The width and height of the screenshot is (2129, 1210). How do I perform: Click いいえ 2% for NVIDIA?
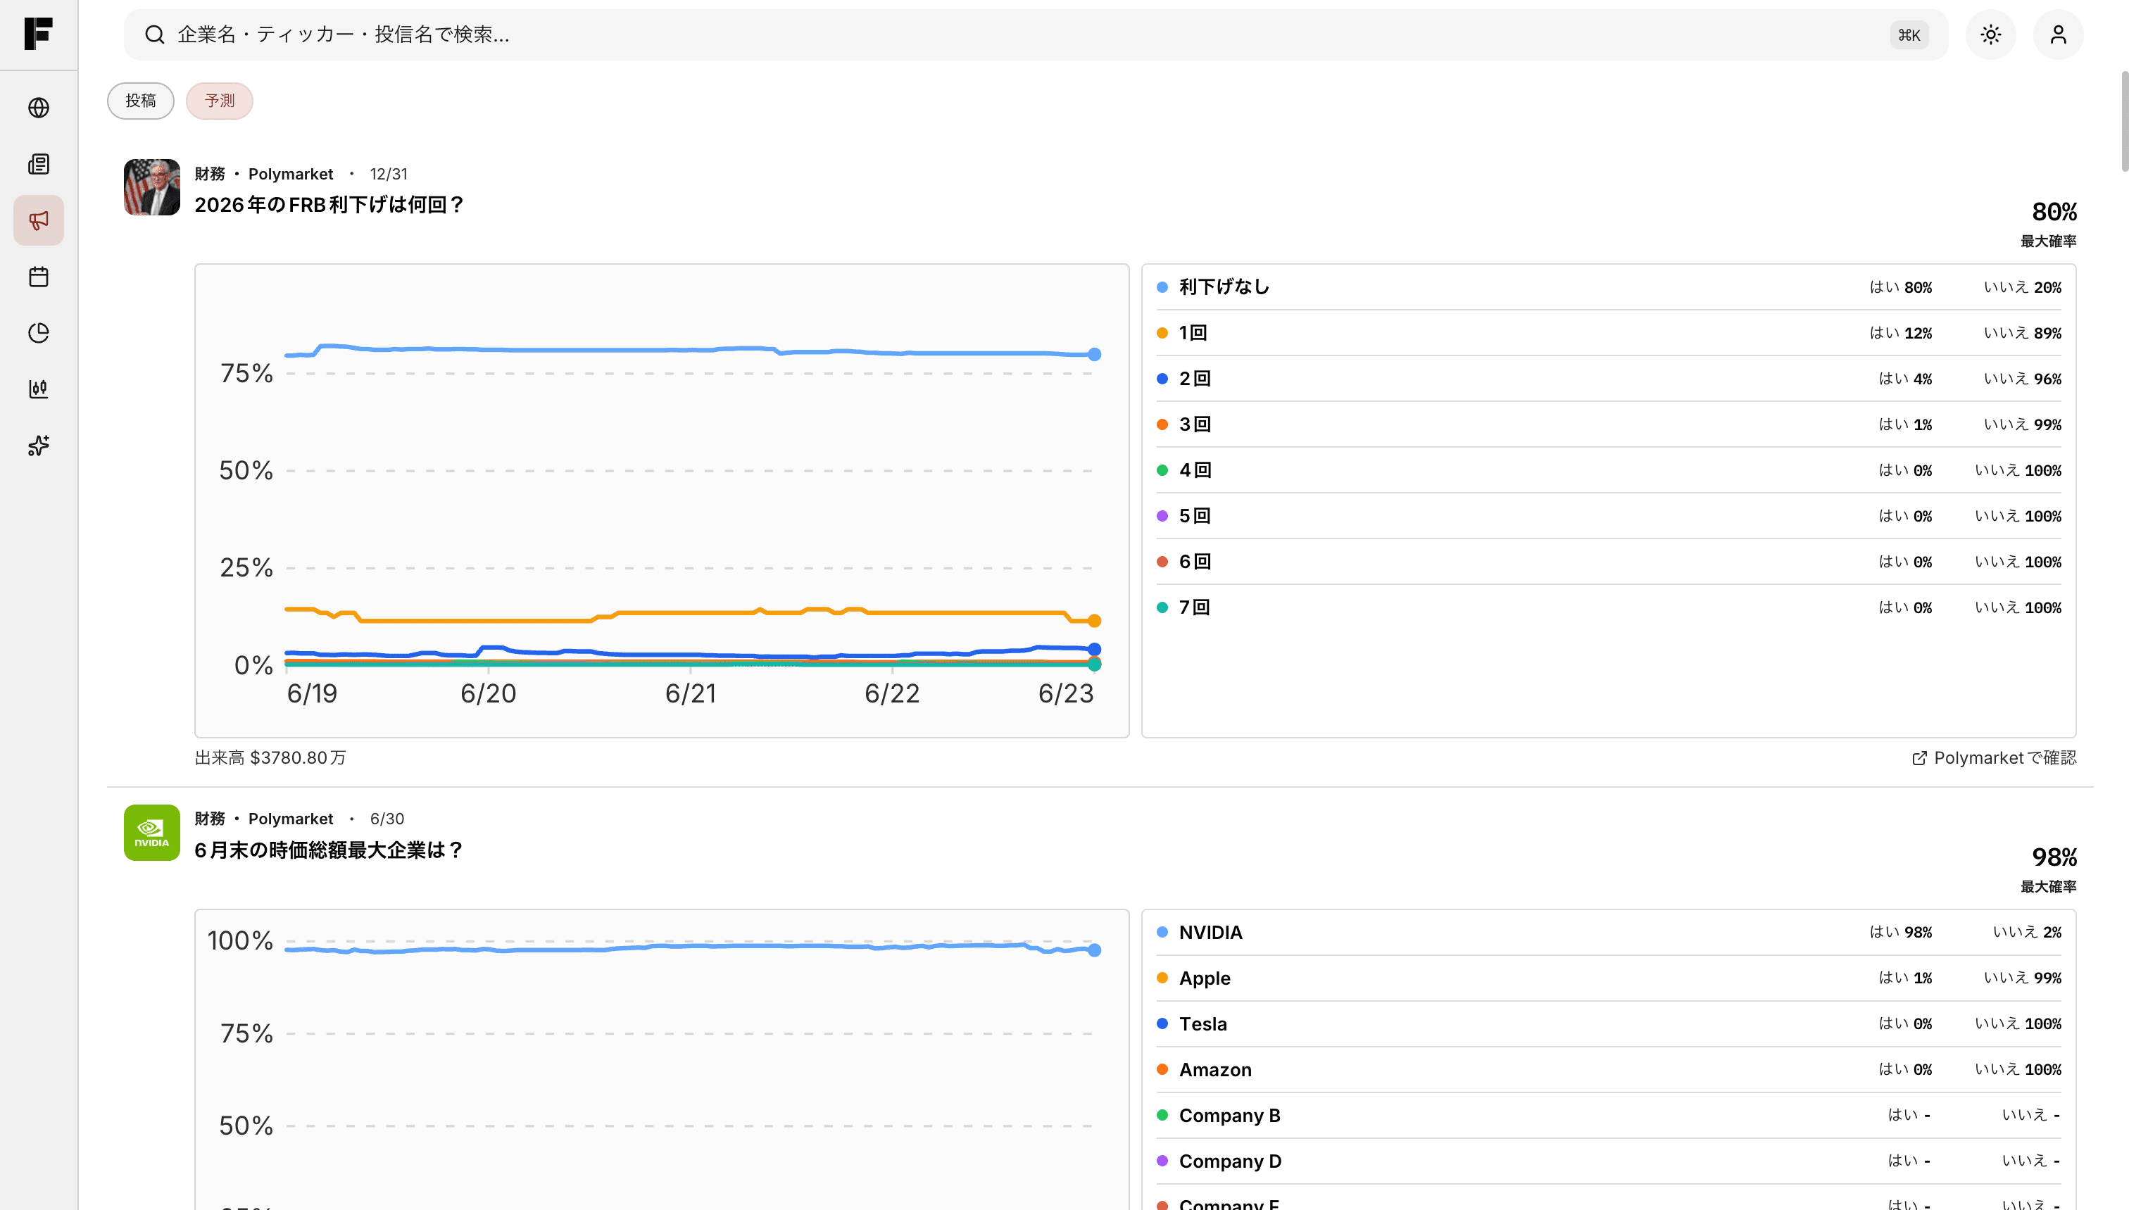pyautogui.click(x=2028, y=933)
